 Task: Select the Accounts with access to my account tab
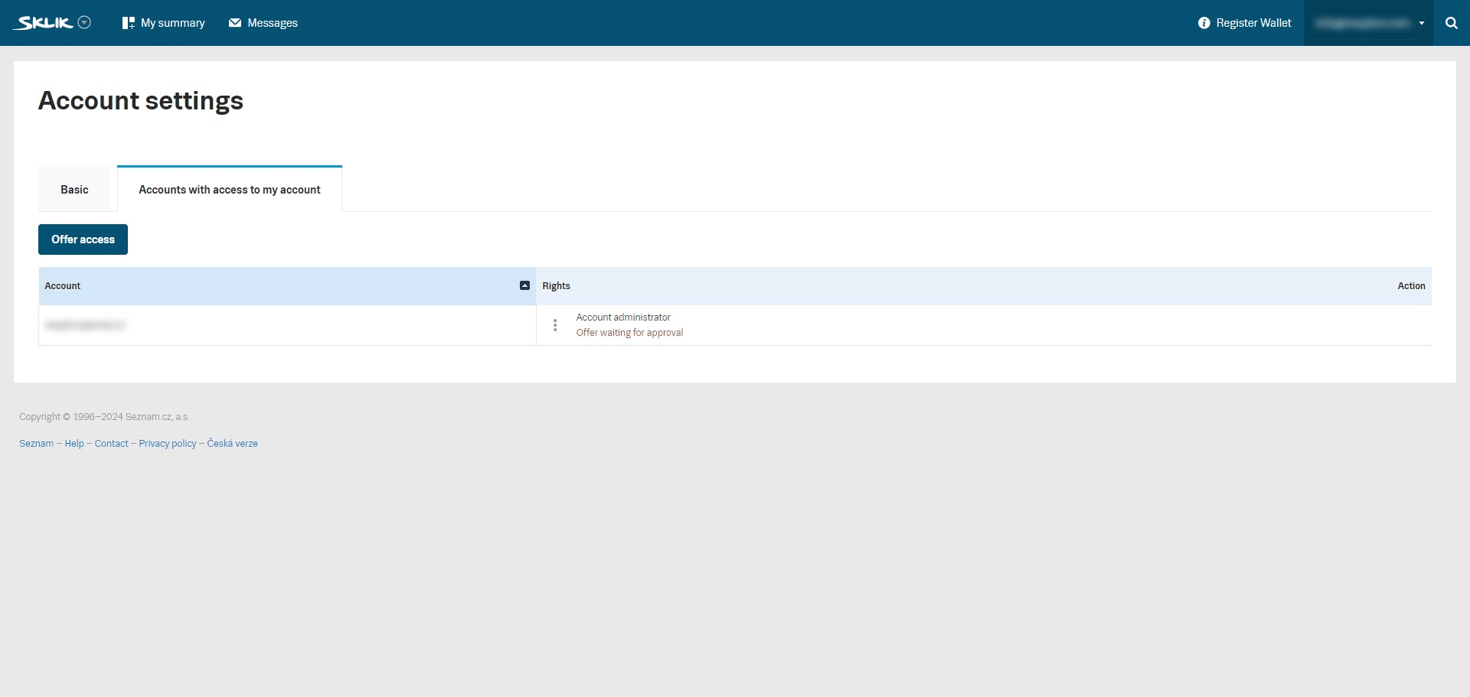(229, 189)
